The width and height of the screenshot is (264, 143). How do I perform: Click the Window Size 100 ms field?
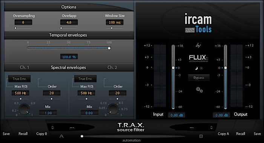pyautogui.click(x=115, y=22)
